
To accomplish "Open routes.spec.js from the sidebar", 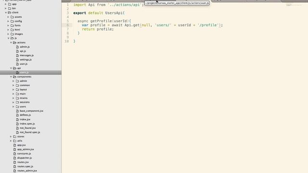I will pyautogui.click(x=25, y=166).
